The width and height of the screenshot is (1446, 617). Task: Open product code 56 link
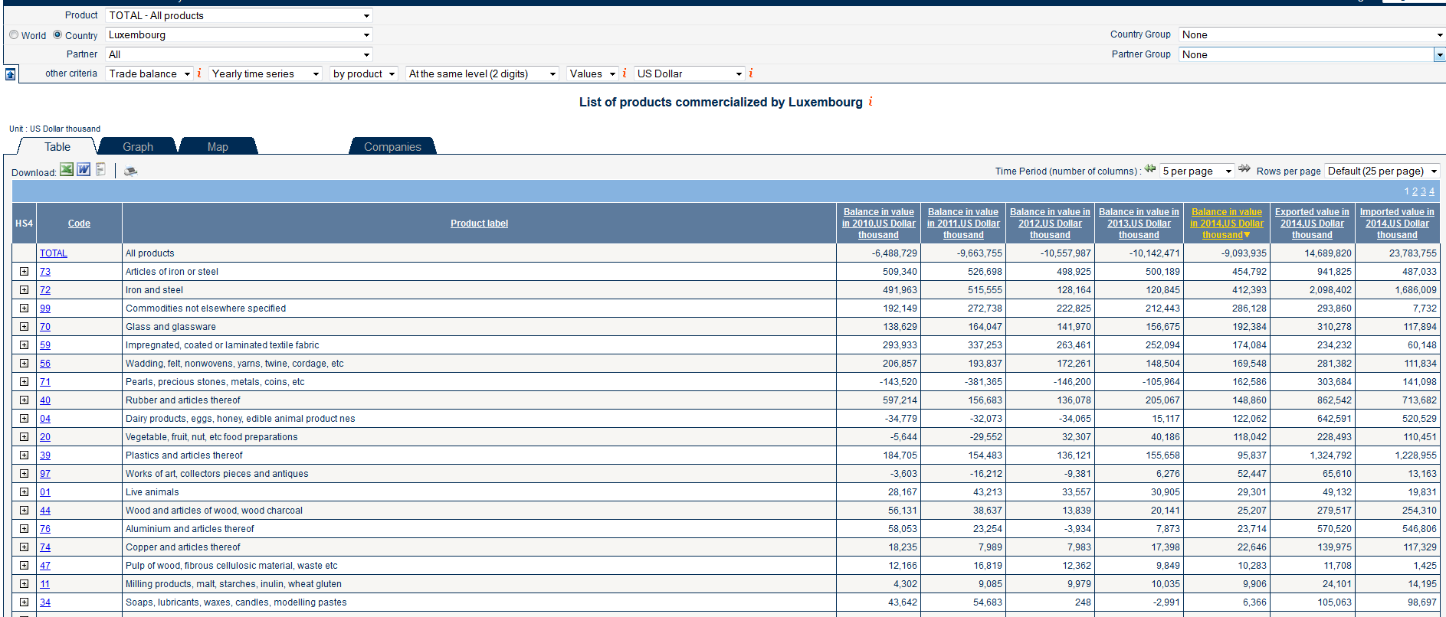click(45, 364)
